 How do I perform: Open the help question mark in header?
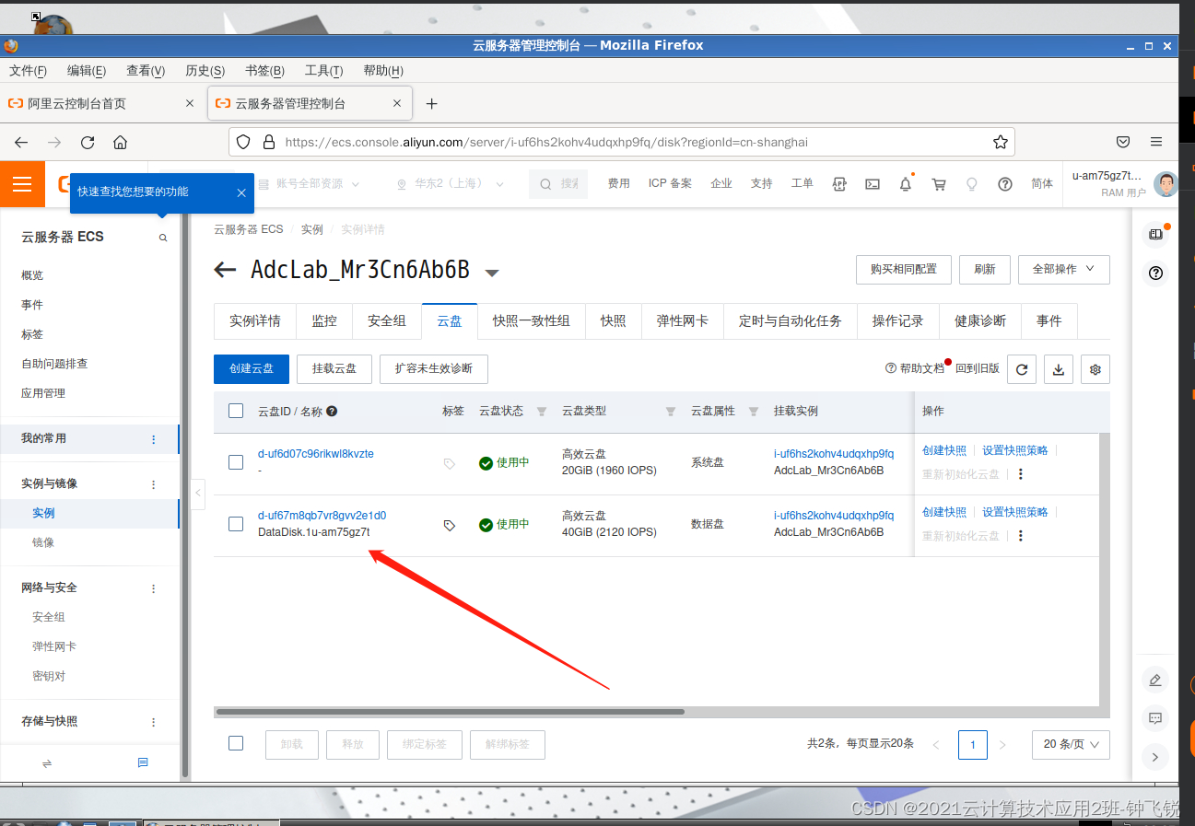(1005, 184)
